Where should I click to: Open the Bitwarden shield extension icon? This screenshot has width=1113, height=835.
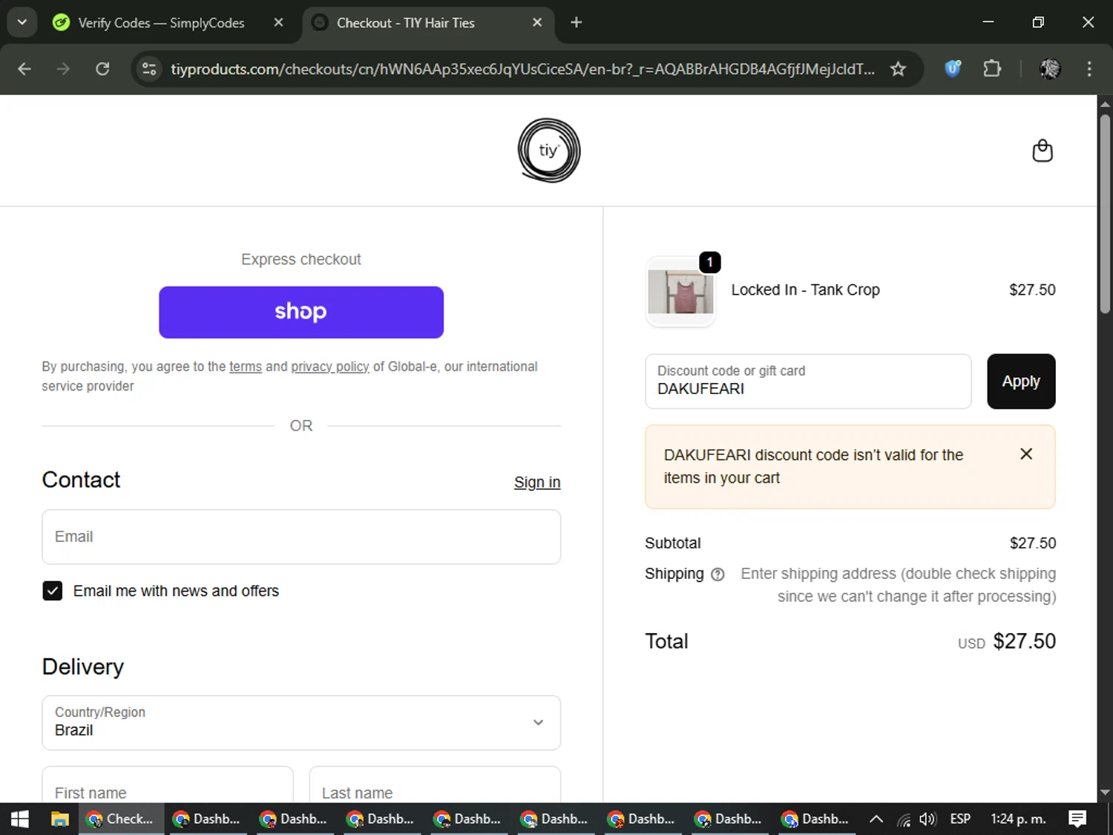pos(953,69)
